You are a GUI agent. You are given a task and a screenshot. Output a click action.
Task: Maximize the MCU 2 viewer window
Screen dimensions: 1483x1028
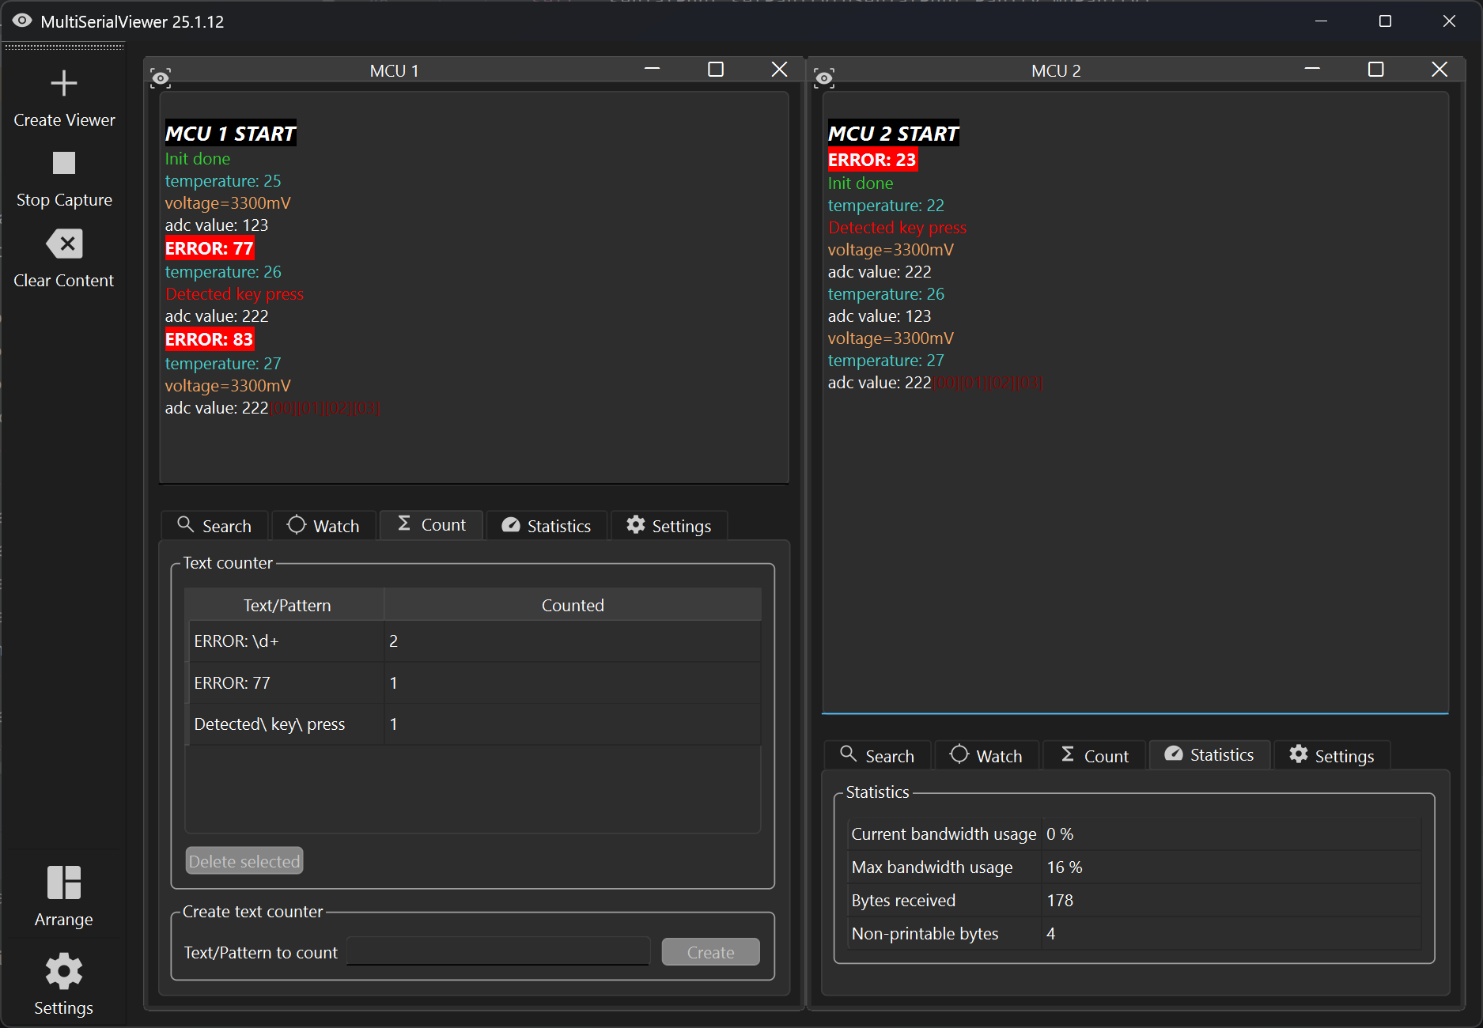click(x=1376, y=70)
